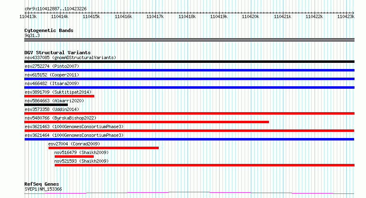Open esv3621464 (1000GenomesConsortiumPhase3) label
This screenshot has height=198, width=366.
tap(74, 135)
